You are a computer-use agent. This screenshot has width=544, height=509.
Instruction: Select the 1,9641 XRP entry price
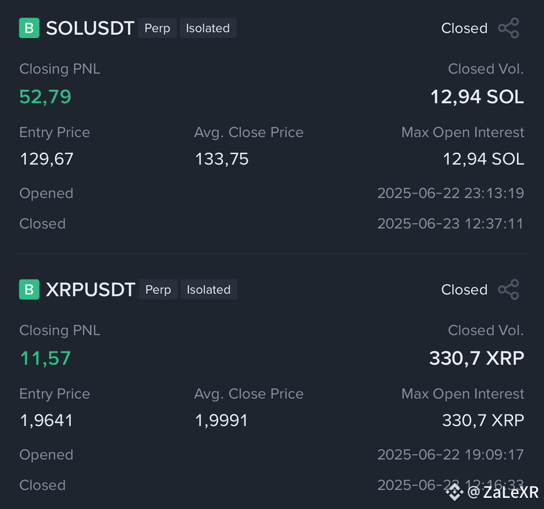47,420
